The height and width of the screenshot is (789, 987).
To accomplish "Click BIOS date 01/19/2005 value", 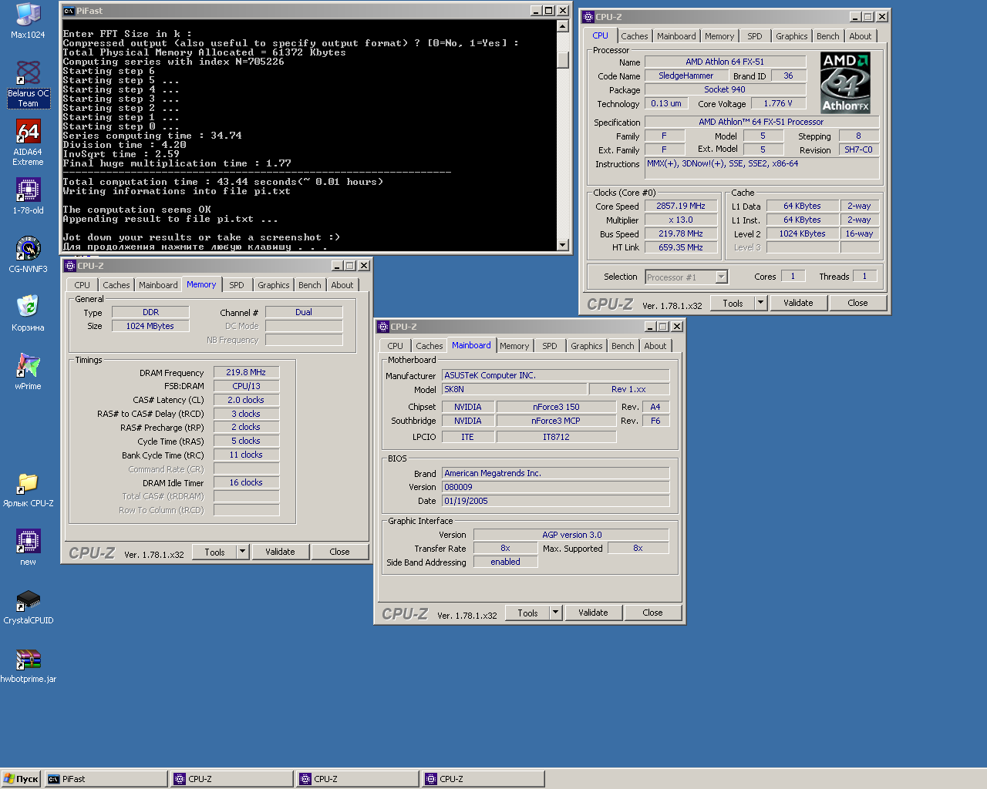I will click(x=556, y=501).
